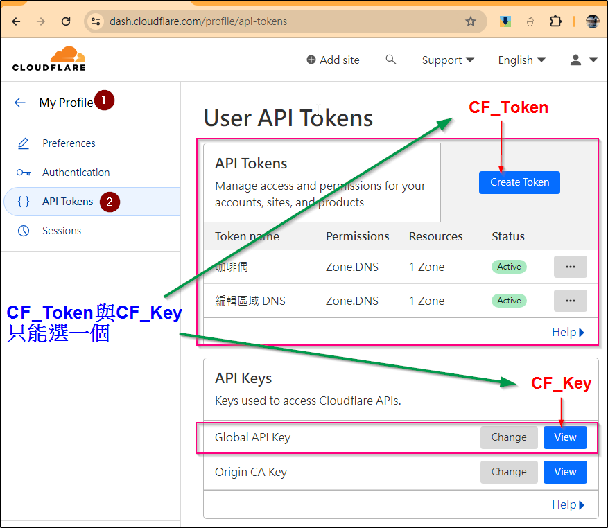Open English language dropdown
This screenshot has width=608, height=528.
[522, 60]
